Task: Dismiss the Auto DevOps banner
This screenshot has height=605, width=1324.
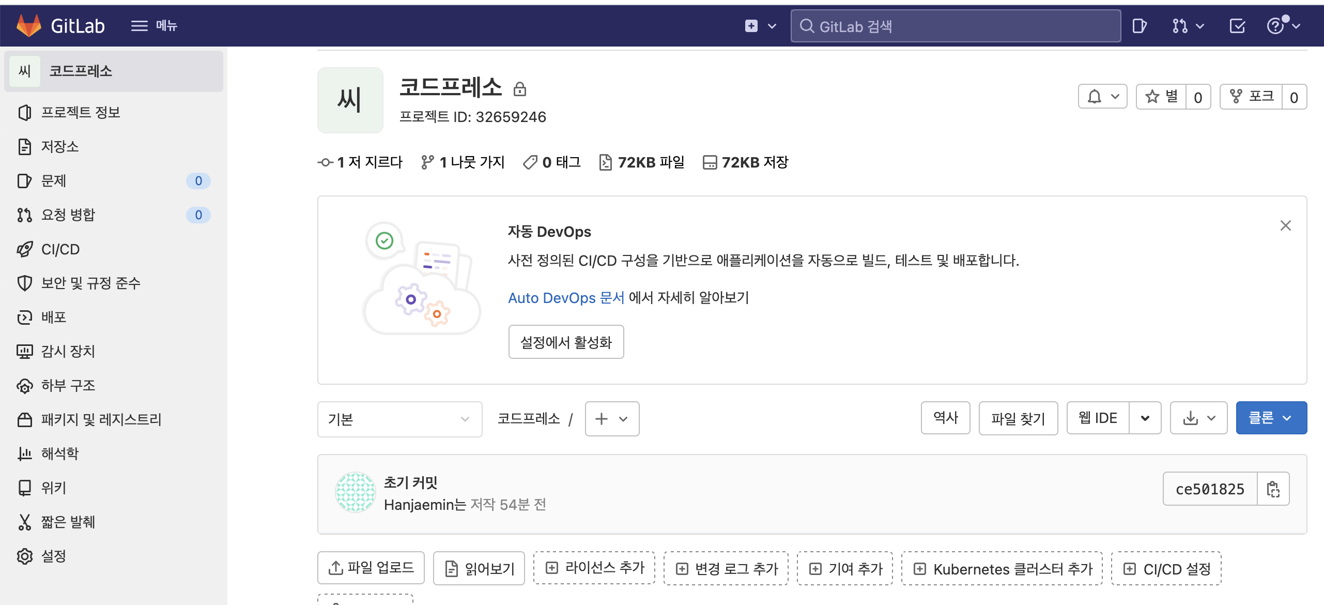Action: click(x=1285, y=226)
